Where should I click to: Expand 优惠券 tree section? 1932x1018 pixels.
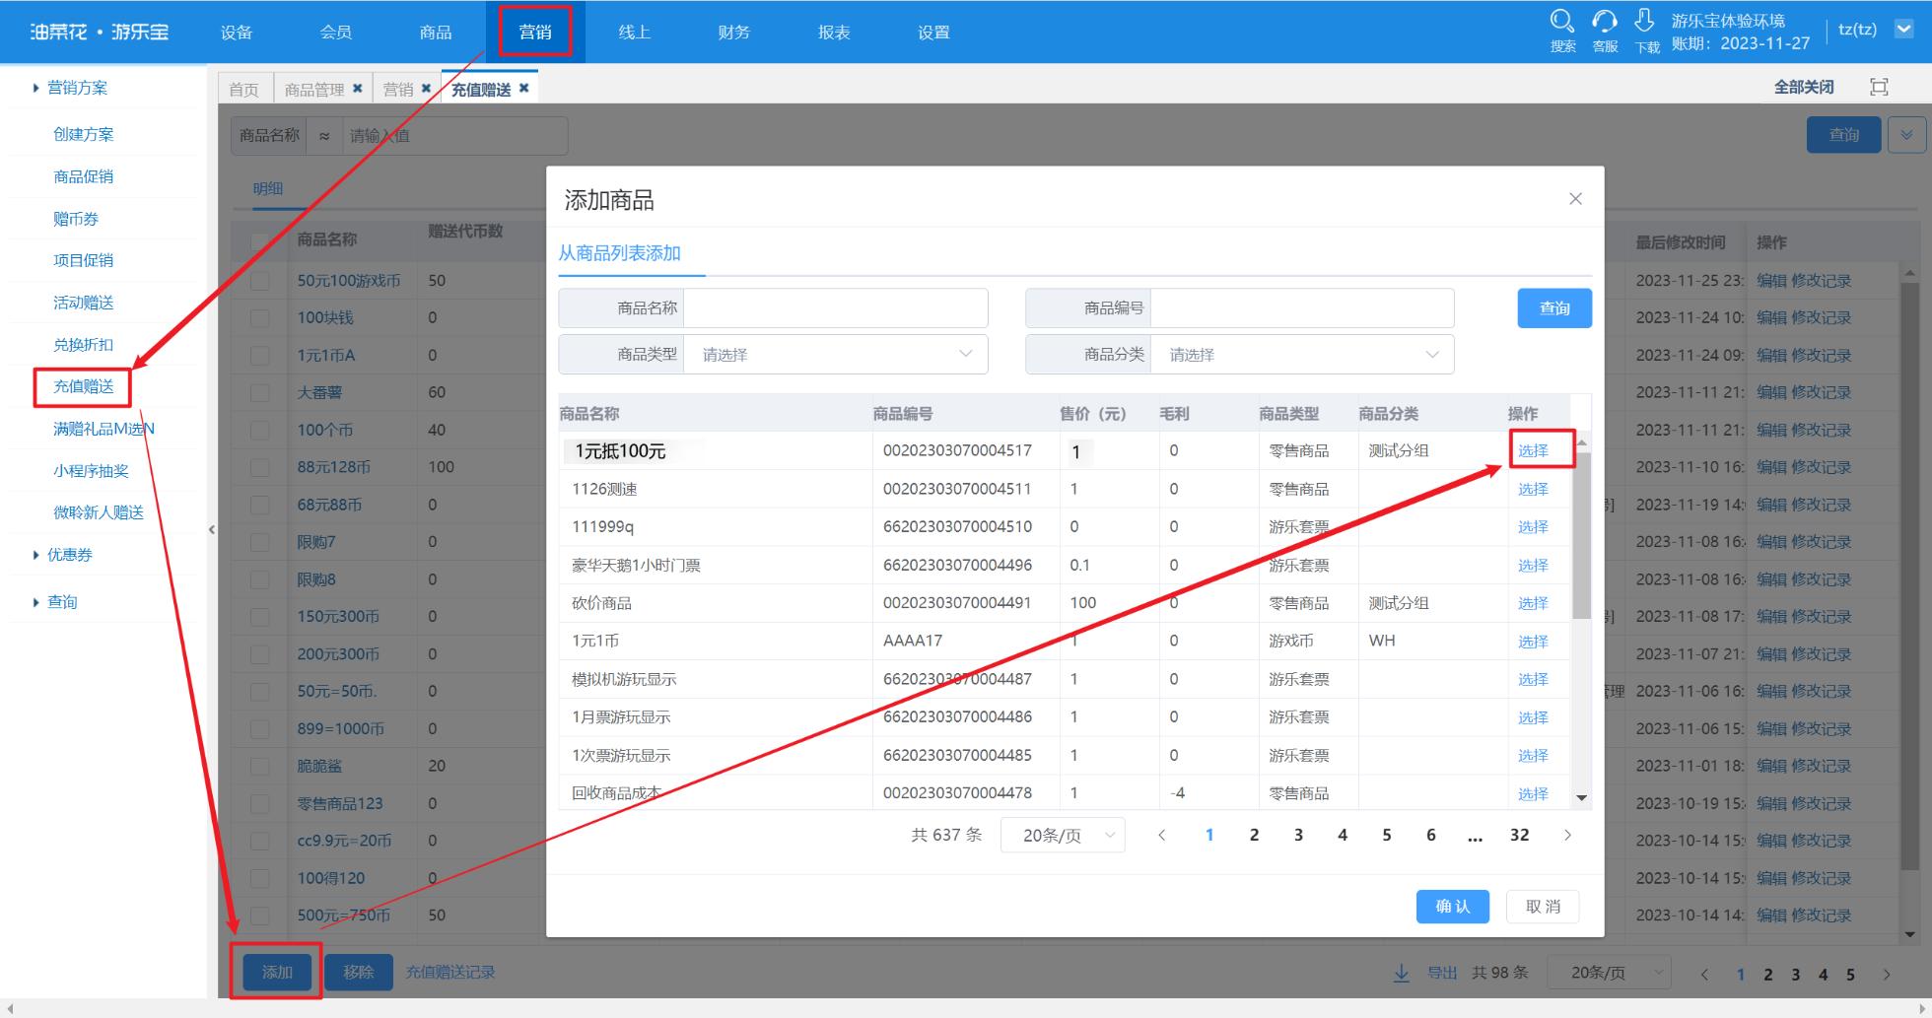36,555
